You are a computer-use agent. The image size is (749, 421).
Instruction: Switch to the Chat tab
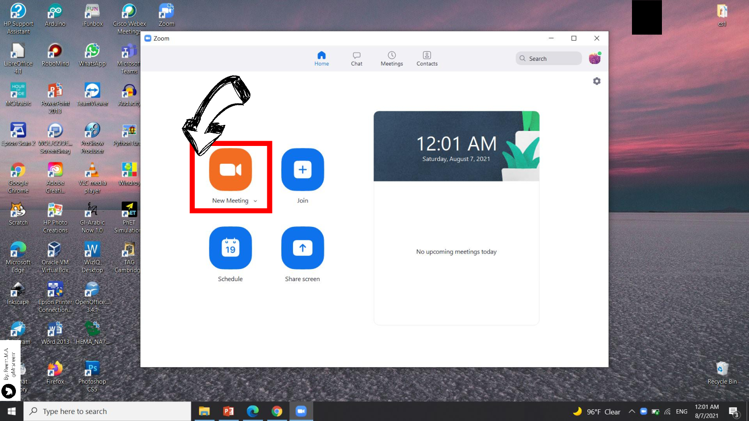click(x=357, y=58)
